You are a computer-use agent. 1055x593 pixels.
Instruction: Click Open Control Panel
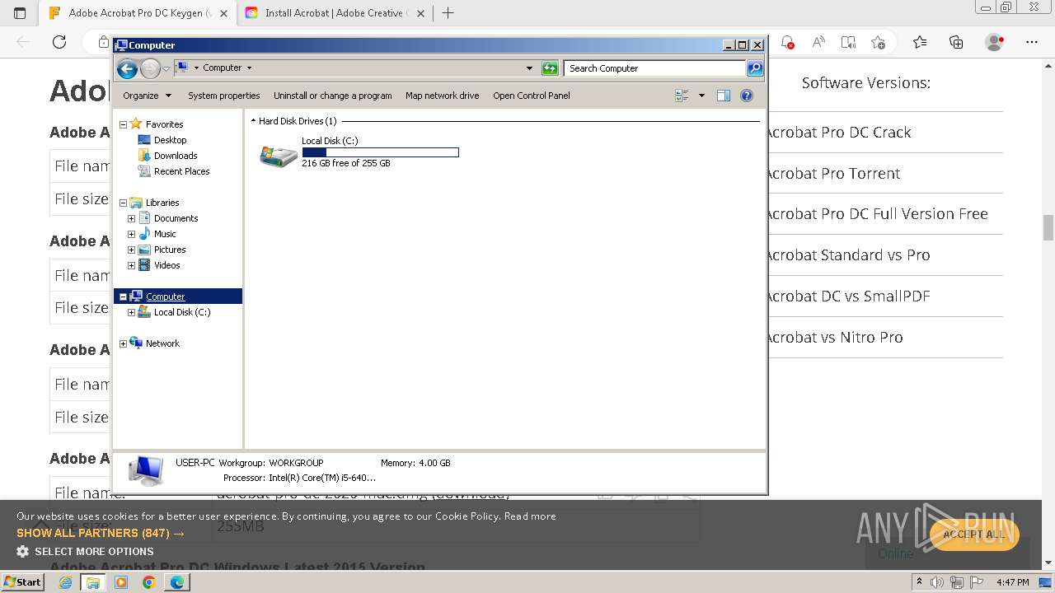[532, 96]
